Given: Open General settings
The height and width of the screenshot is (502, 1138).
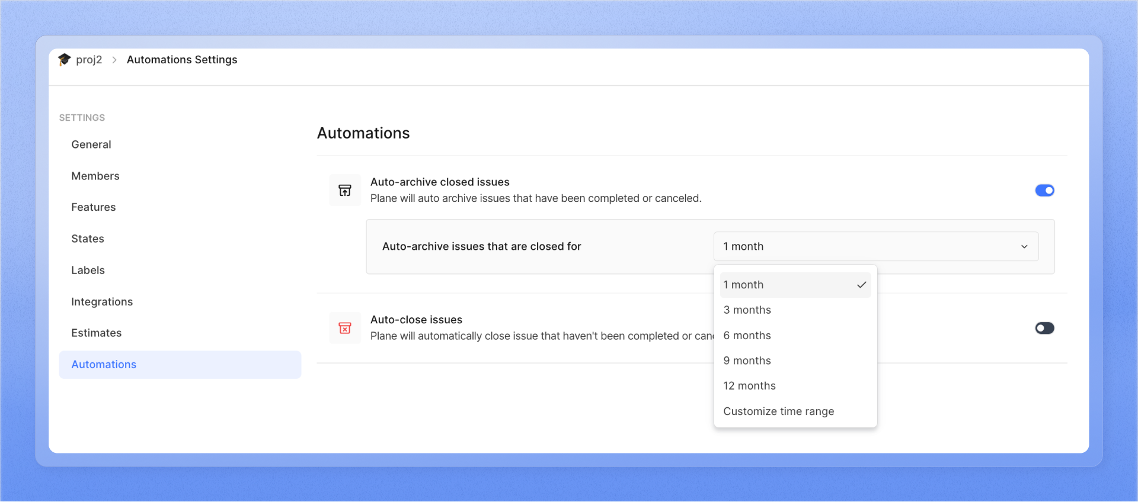Looking at the screenshot, I should pos(180,144).
